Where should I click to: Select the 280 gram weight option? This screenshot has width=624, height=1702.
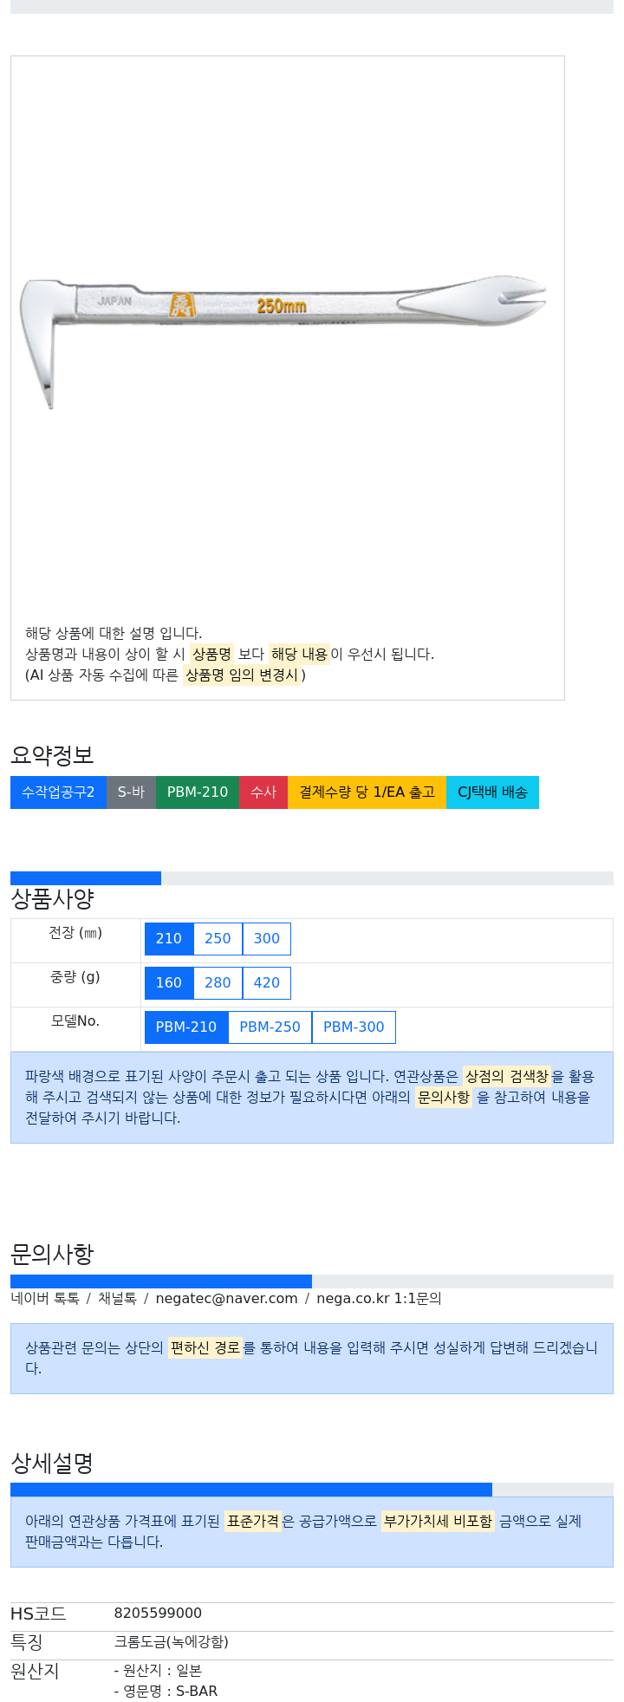coord(218,983)
